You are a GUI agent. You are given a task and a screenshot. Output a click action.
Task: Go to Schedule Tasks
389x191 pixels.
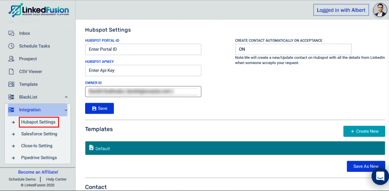point(35,46)
